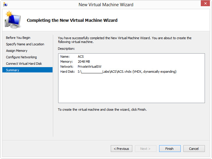Switch to the Assign Memory step
212x159 pixels.
point(17,51)
